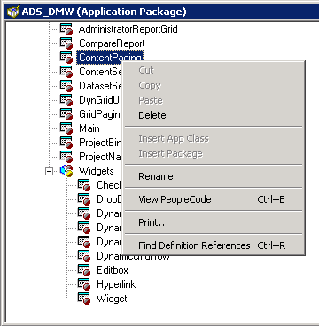Click the CompareReport class icon
This screenshot has height=326, width=319.
pyautogui.click(x=66, y=43)
